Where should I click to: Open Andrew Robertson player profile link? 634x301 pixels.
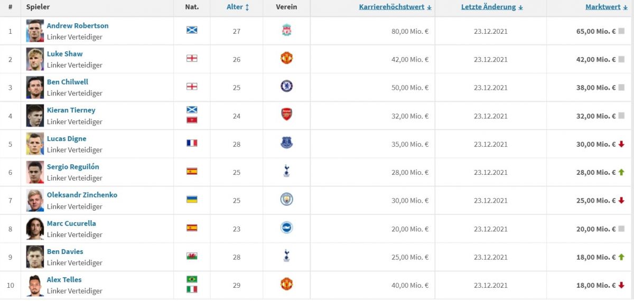point(78,25)
